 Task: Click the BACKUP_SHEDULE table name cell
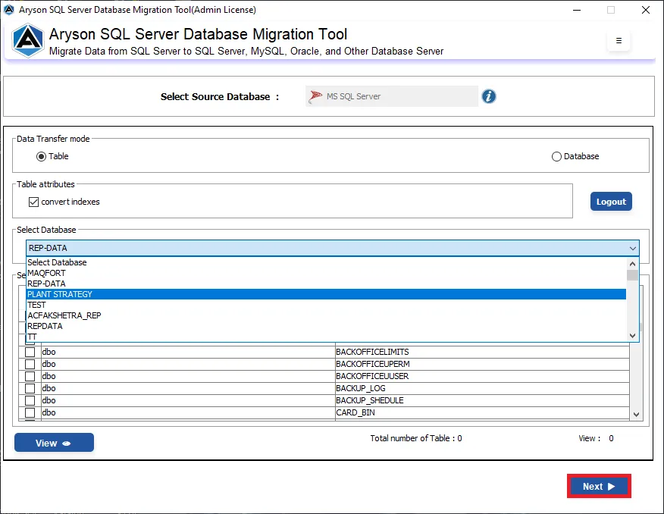coord(482,400)
